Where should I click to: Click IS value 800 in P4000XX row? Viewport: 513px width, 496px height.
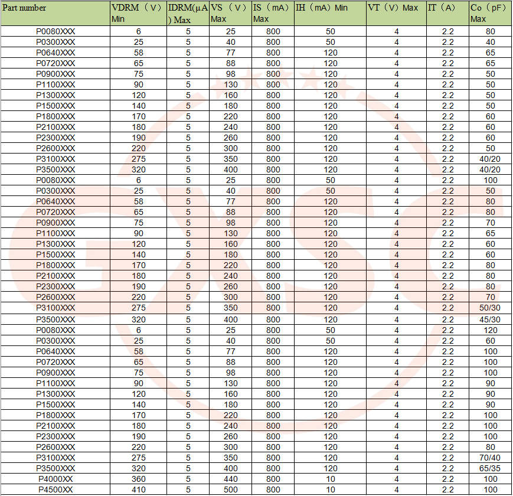click(x=273, y=479)
